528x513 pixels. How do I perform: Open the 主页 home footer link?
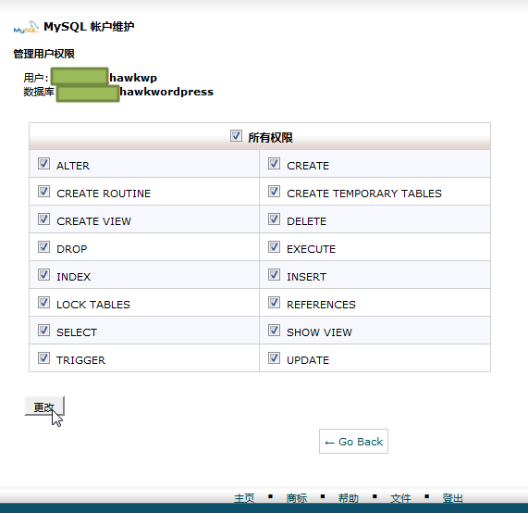244,498
